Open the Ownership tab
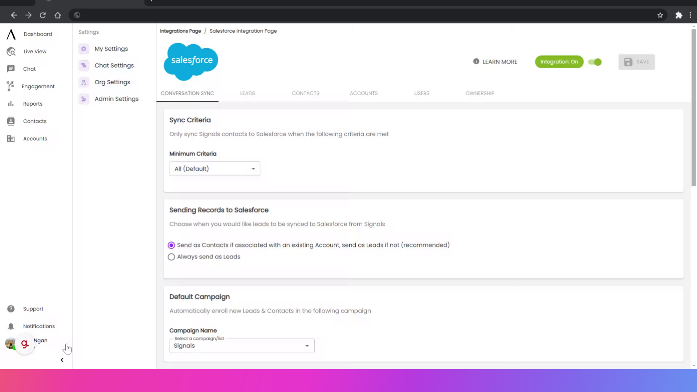This screenshot has width=697, height=392. [480, 93]
